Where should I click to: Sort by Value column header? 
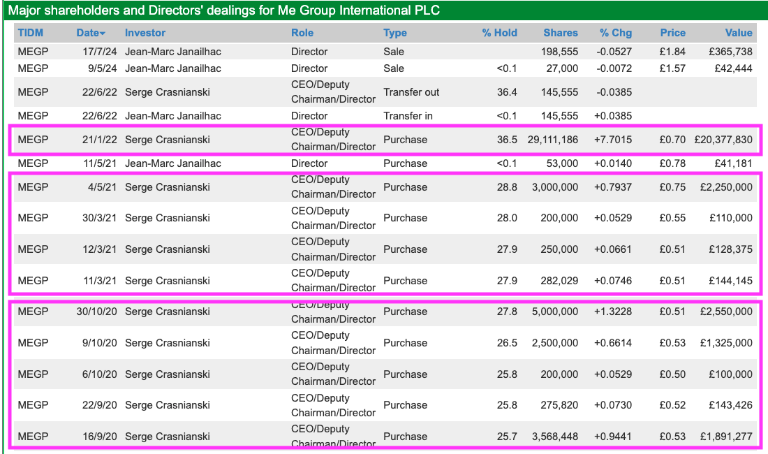(739, 33)
